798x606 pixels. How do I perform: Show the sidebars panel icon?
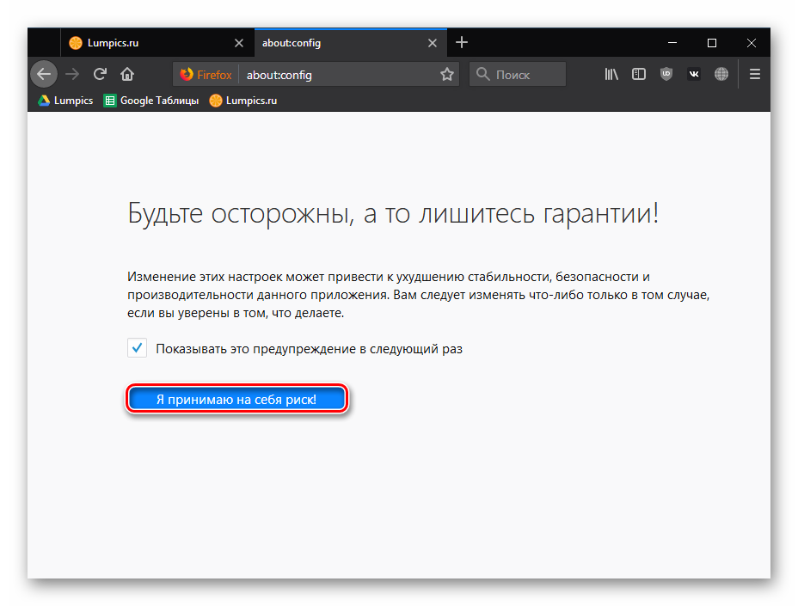pos(639,74)
